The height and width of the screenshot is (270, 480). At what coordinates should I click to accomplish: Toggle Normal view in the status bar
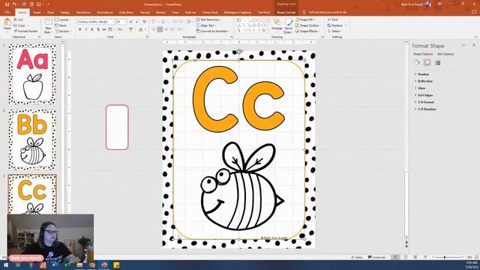pos(395,257)
